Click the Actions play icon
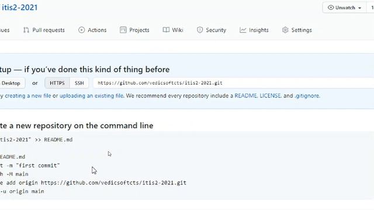The height and width of the screenshot is (210, 374). (82, 30)
